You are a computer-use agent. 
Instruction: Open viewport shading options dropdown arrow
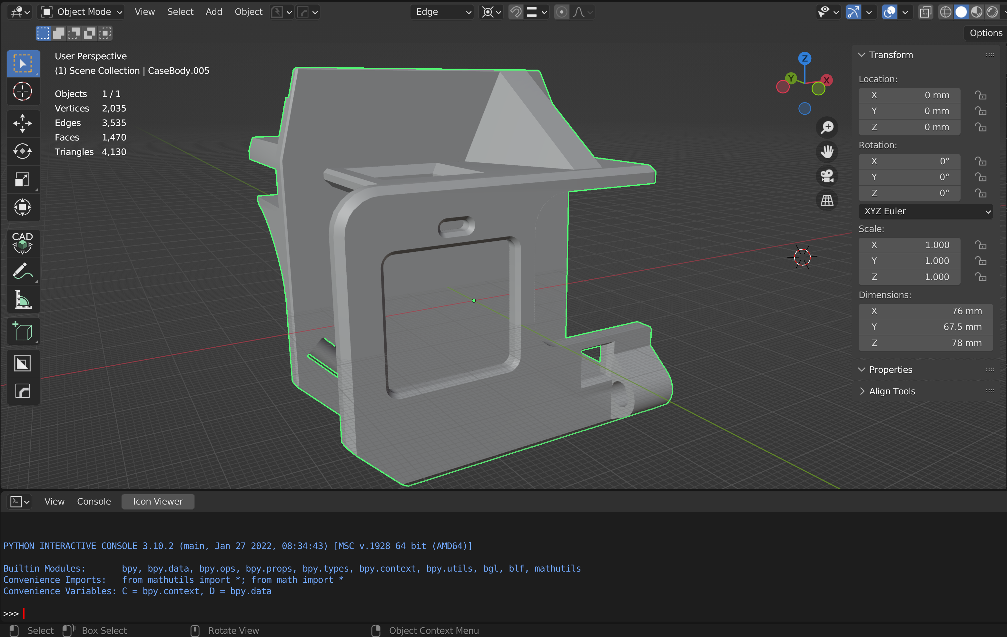pos(1004,12)
